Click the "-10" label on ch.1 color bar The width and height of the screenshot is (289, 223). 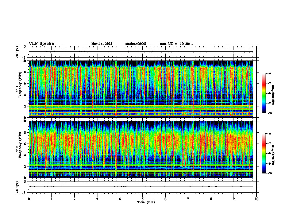point(270,113)
